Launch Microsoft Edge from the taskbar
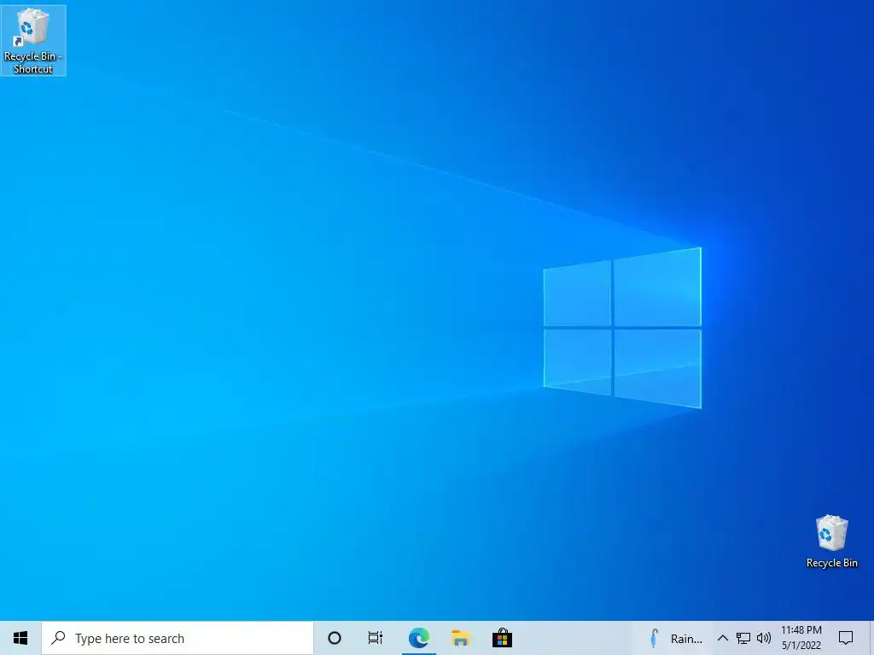The image size is (874, 655). (x=418, y=638)
